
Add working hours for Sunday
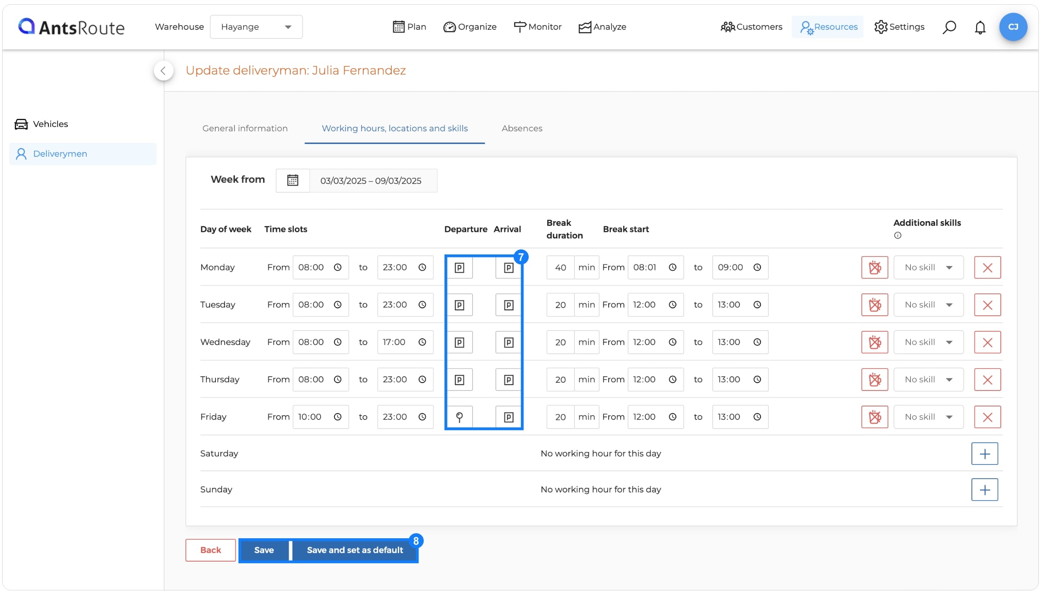(x=984, y=489)
